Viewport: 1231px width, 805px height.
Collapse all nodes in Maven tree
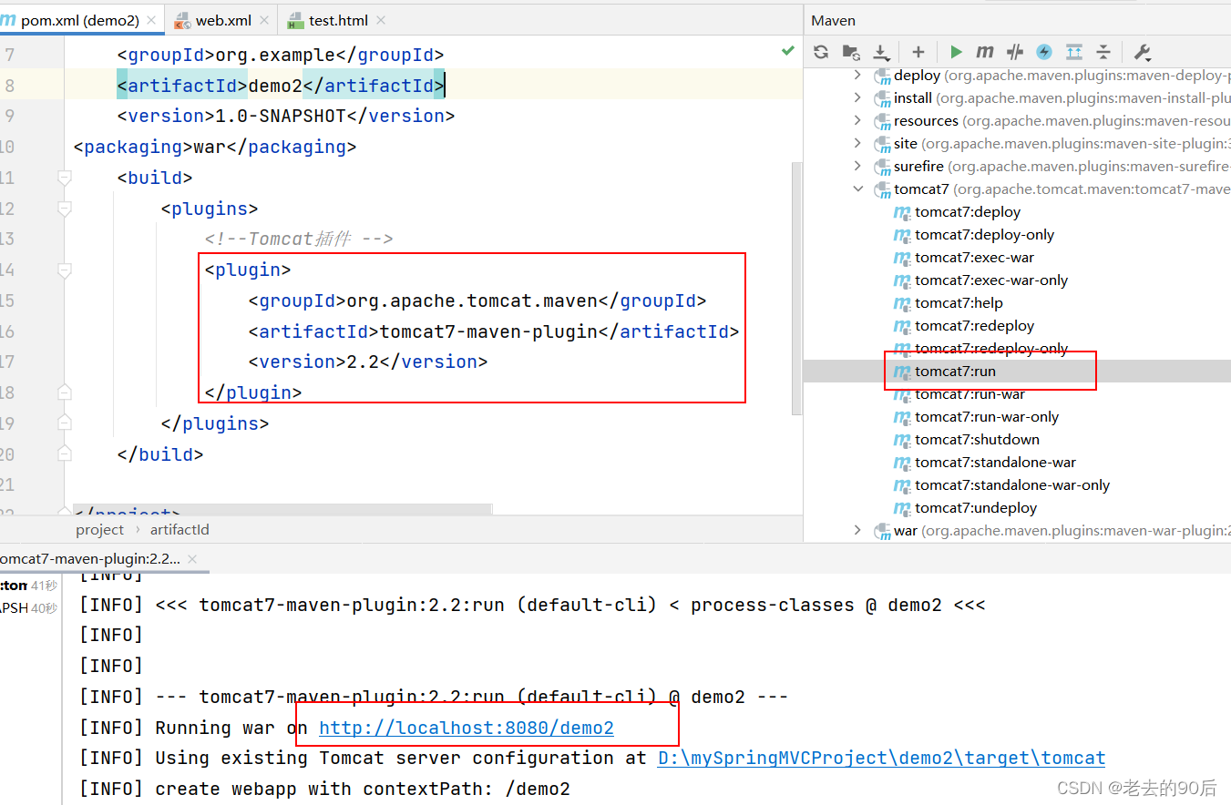[1103, 52]
